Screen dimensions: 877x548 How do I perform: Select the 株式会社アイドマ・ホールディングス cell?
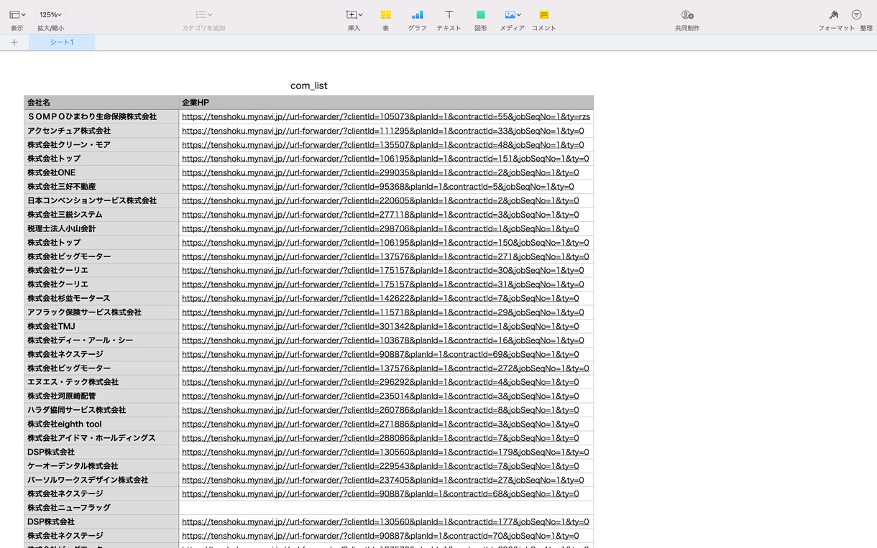point(101,438)
